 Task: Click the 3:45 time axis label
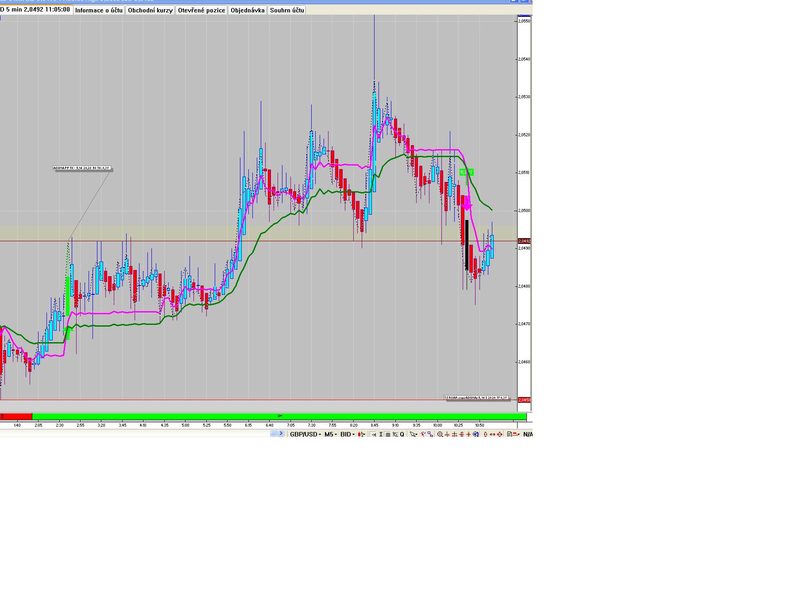(122, 425)
